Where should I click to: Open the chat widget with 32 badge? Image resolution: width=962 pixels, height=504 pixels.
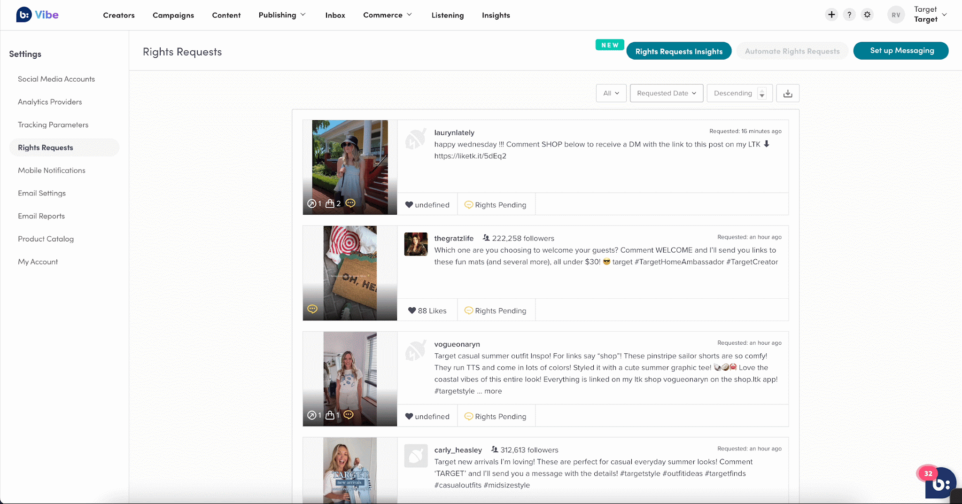[x=939, y=483]
